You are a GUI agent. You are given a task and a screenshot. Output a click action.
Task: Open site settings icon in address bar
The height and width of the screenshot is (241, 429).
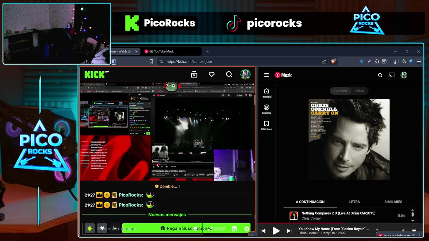click(161, 61)
